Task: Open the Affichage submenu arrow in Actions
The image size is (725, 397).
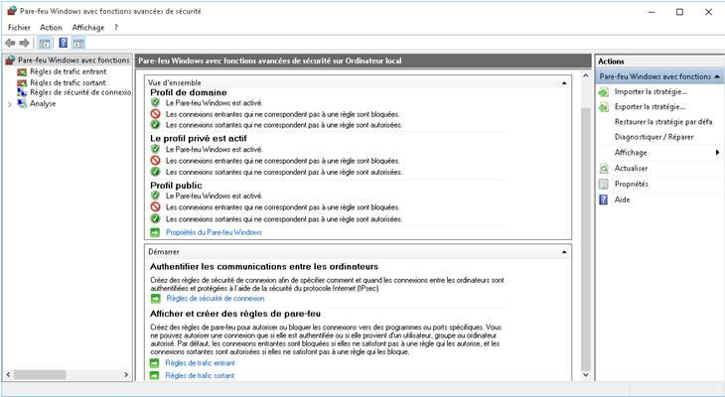Action: coord(717,153)
